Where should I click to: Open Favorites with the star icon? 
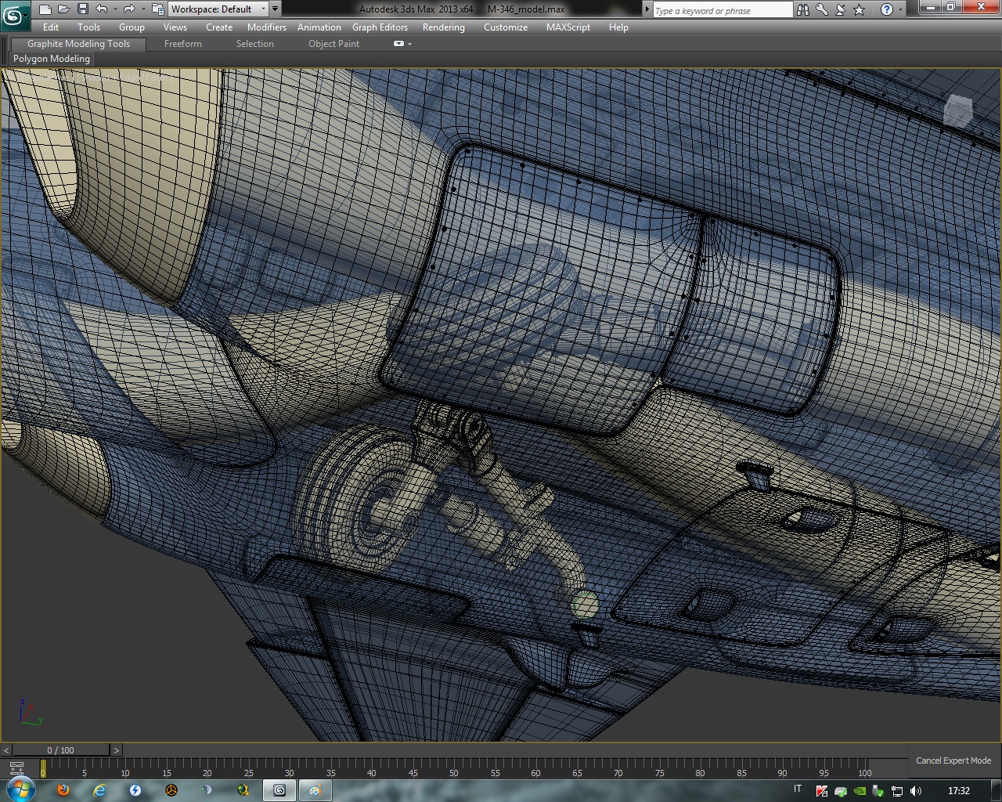[860, 9]
